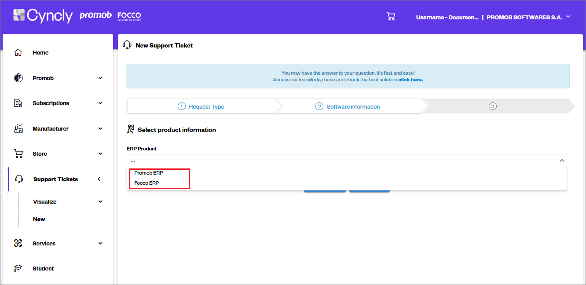Click the Student graduation cap icon

tap(18, 268)
